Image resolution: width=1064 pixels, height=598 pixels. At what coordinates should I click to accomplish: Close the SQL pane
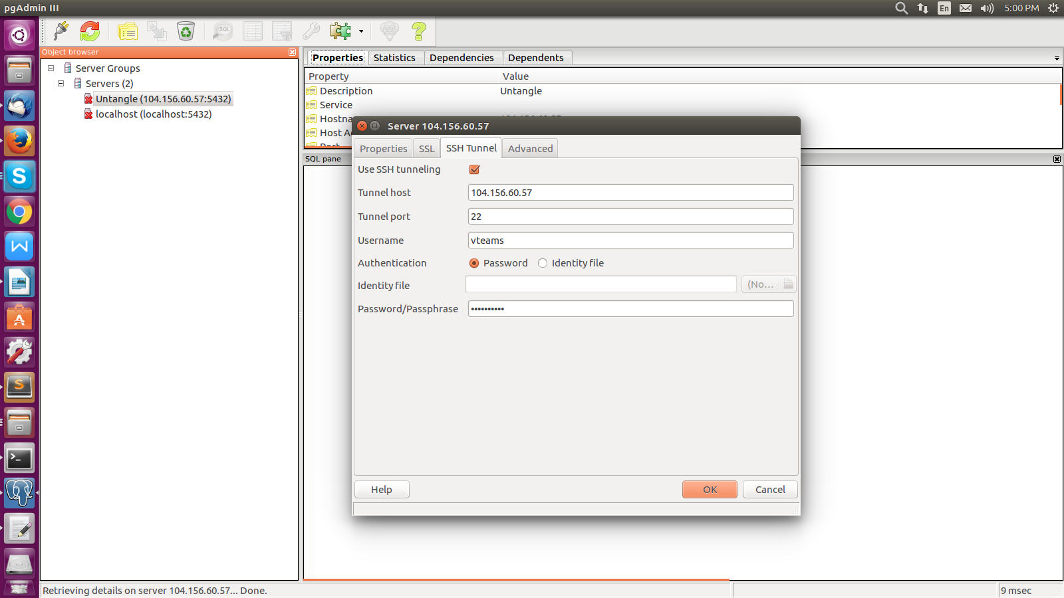[1057, 159]
